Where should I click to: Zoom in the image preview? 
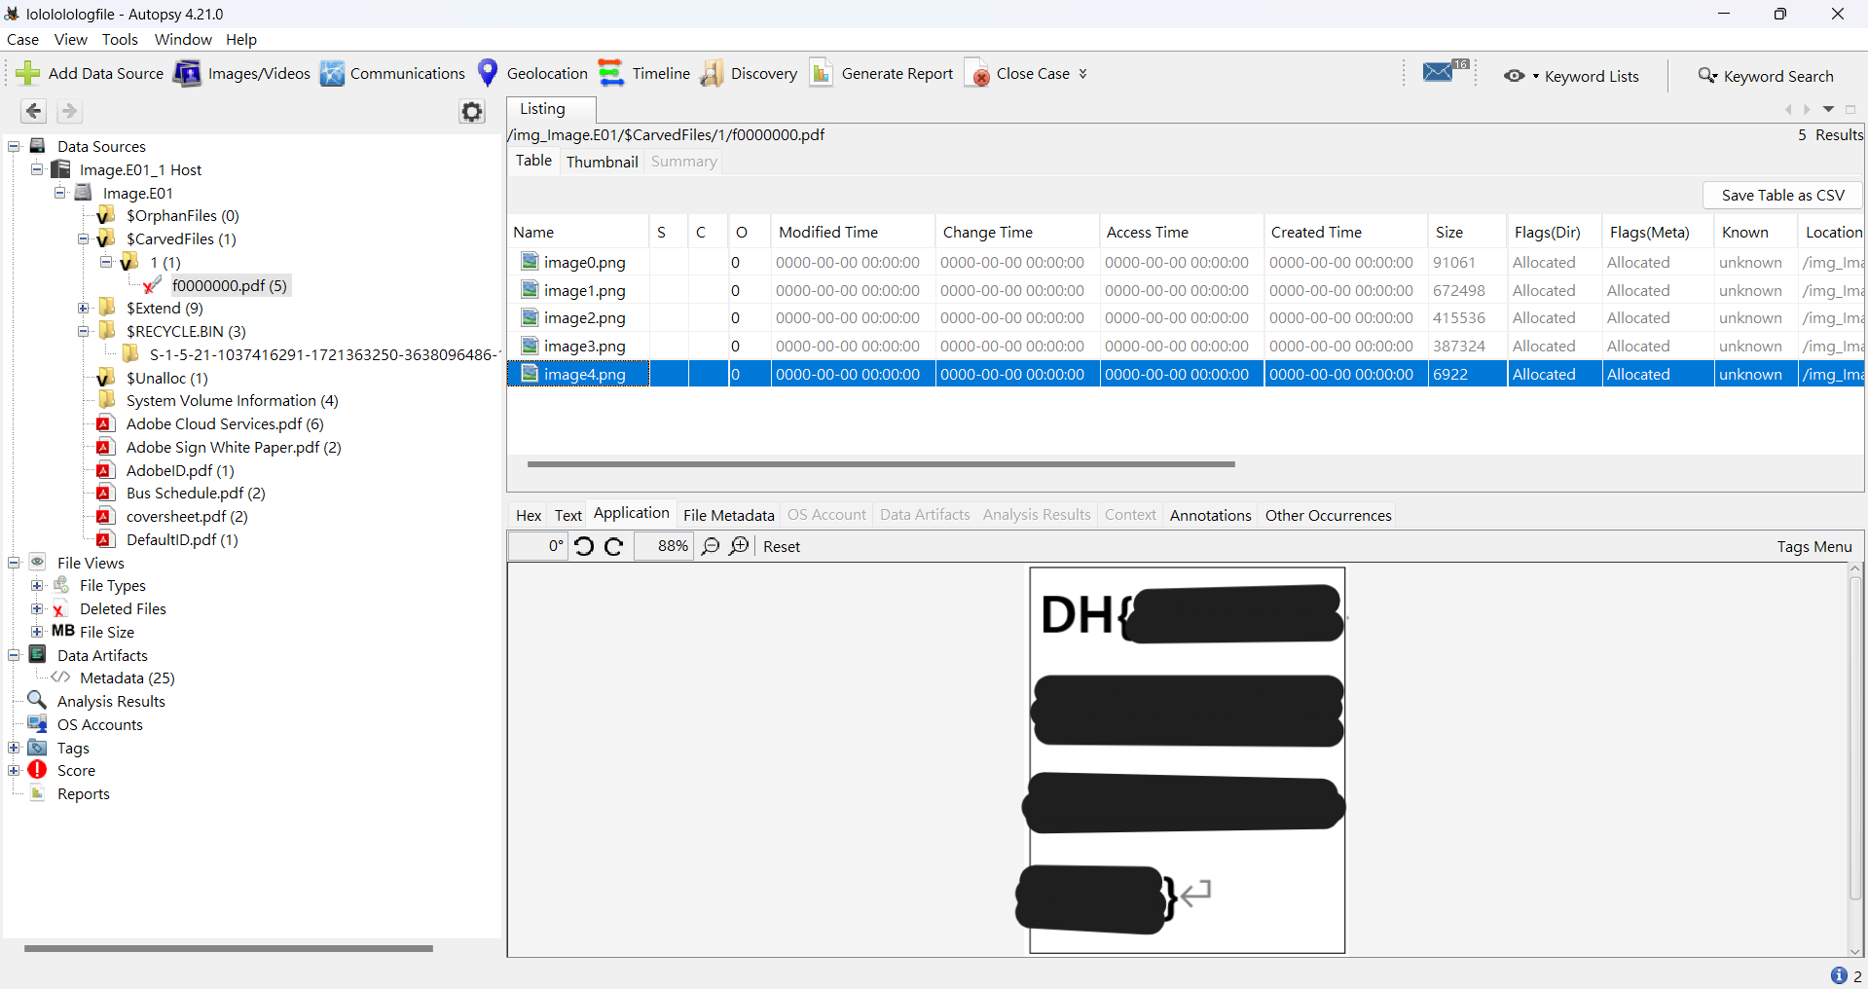[x=740, y=546]
